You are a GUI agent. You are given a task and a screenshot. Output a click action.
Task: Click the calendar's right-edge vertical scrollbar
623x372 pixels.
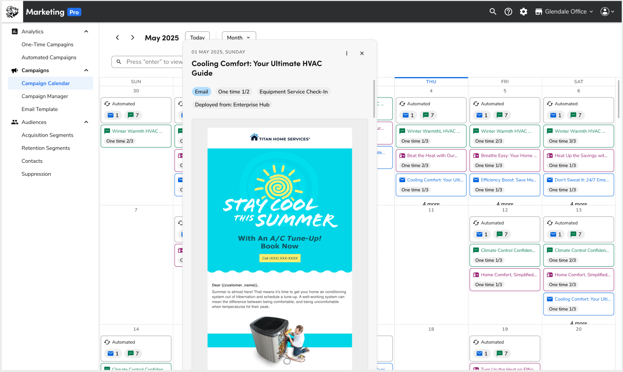click(x=618, y=99)
